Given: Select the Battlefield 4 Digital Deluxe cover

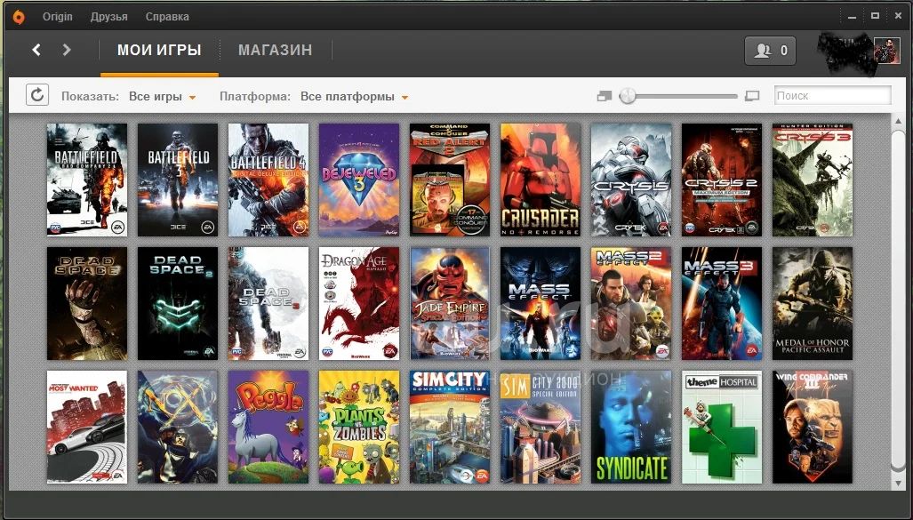Looking at the screenshot, I should click(x=268, y=180).
